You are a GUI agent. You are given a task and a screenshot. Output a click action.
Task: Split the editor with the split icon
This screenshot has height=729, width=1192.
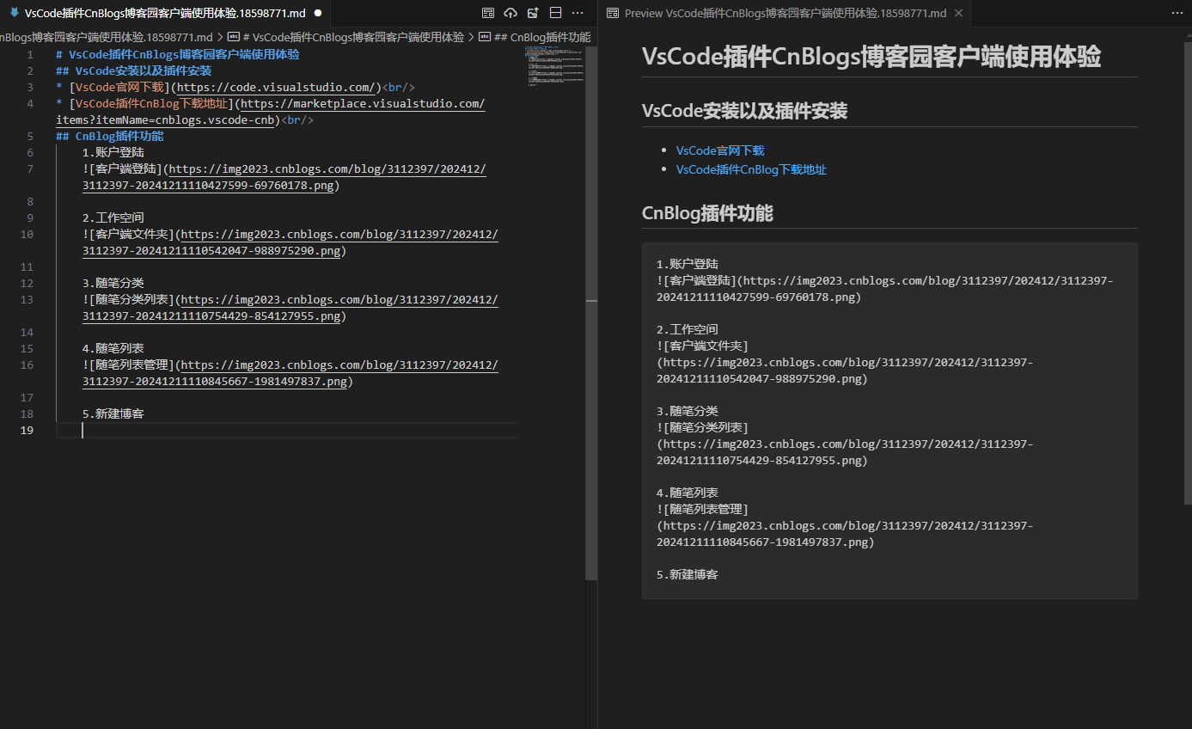tap(555, 13)
